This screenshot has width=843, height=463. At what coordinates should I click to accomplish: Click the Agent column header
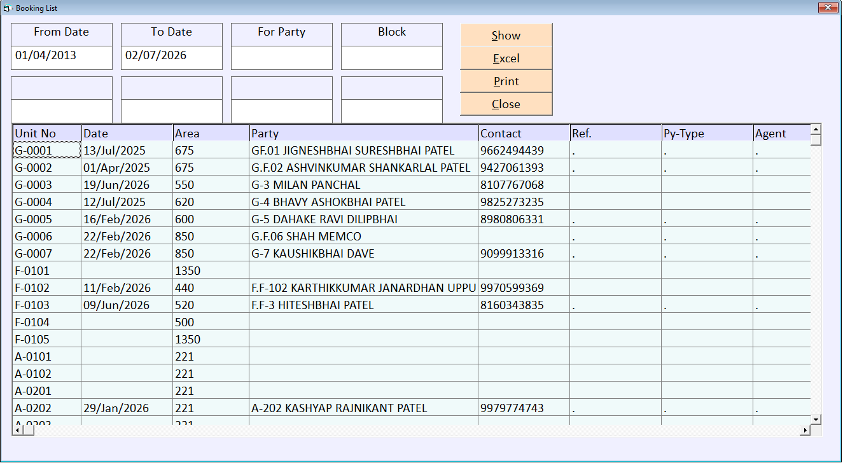coord(782,134)
